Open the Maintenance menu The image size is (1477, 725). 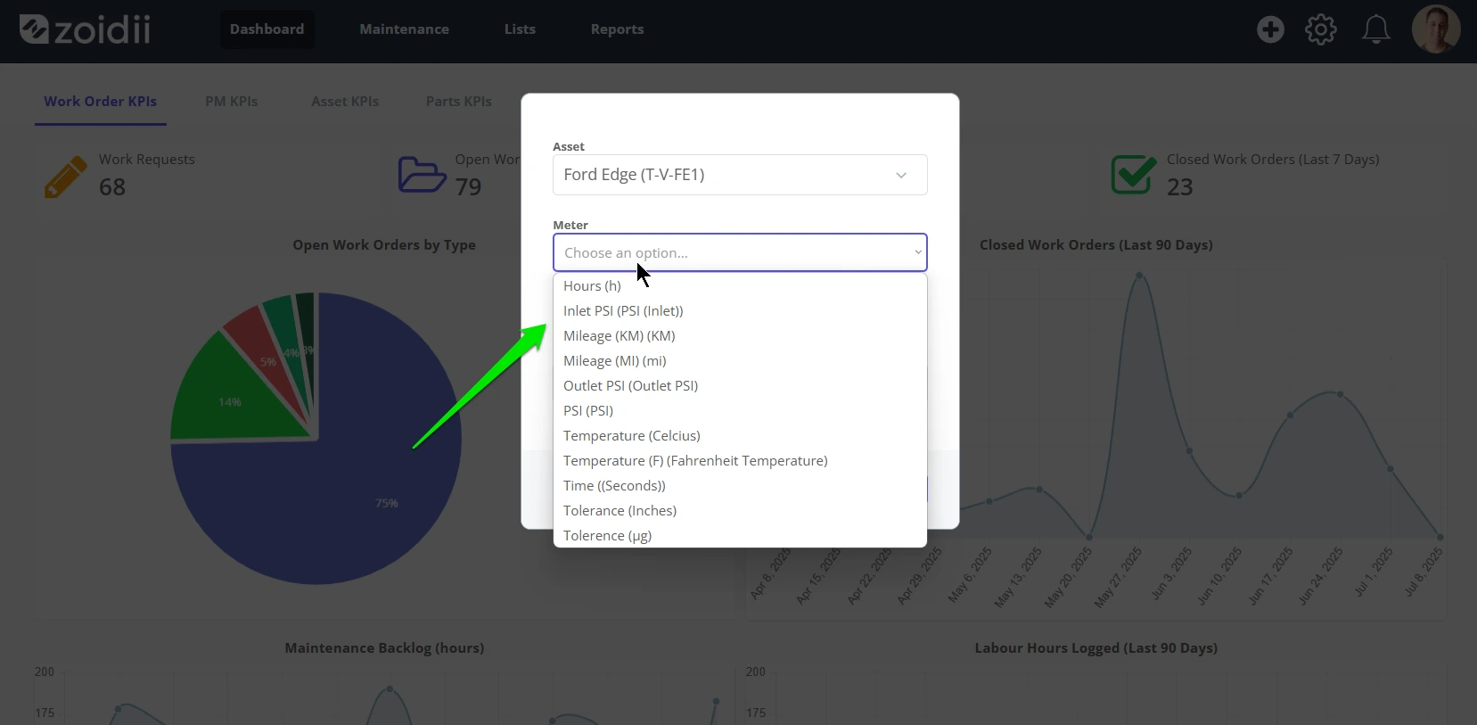coord(404,29)
